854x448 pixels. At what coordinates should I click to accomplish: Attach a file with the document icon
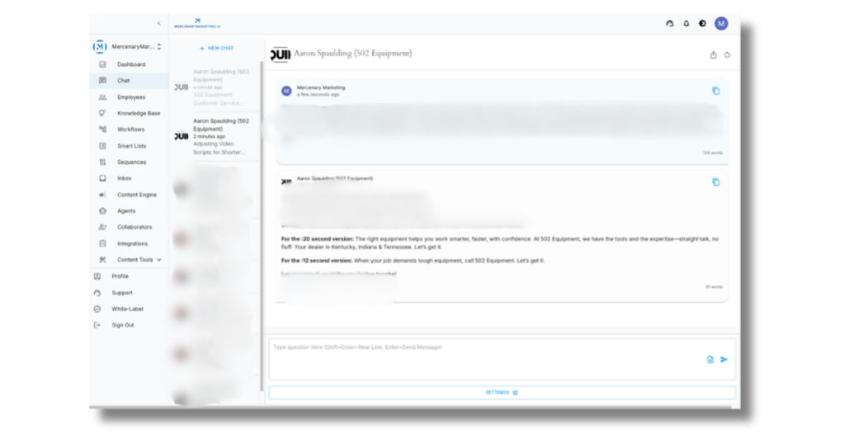[710, 359]
